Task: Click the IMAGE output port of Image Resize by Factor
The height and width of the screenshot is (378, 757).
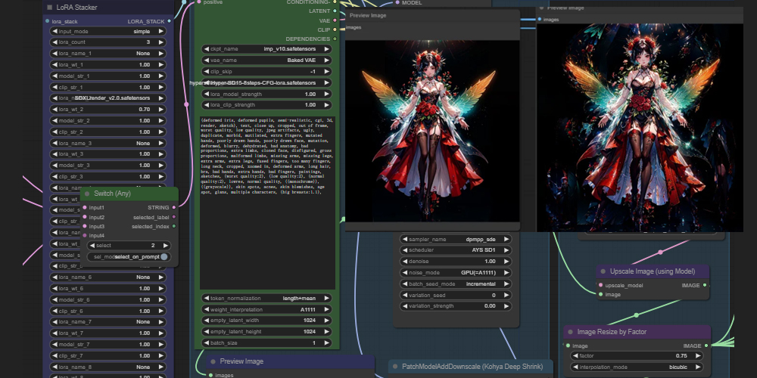Action: click(706, 345)
